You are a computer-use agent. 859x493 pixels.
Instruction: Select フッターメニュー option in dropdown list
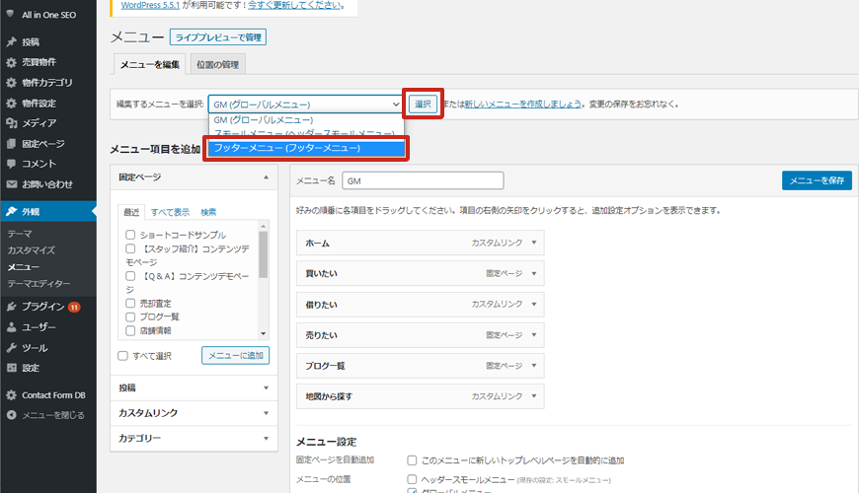tap(306, 149)
